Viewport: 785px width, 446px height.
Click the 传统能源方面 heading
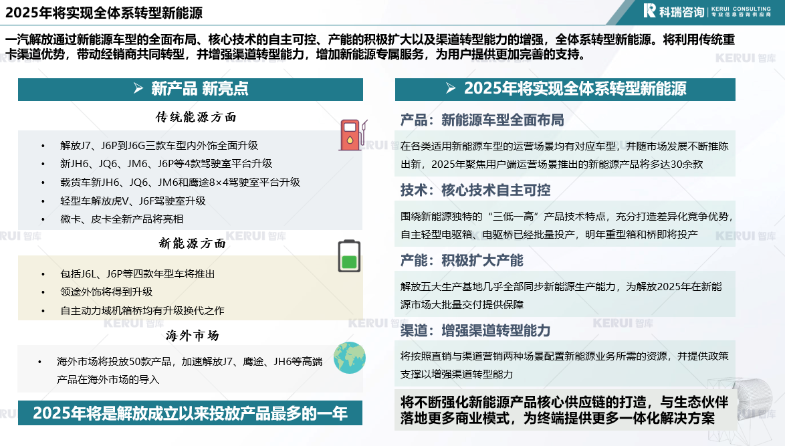coord(196,117)
